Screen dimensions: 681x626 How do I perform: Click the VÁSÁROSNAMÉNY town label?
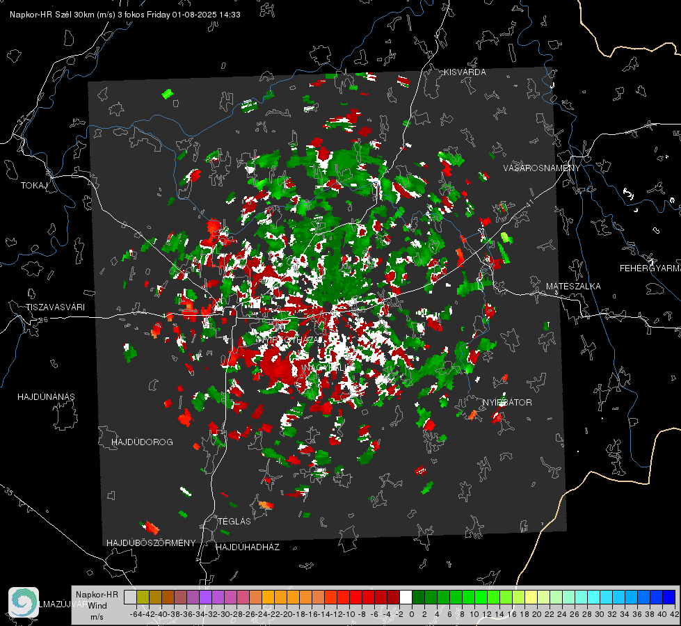pyautogui.click(x=542, y=168)
